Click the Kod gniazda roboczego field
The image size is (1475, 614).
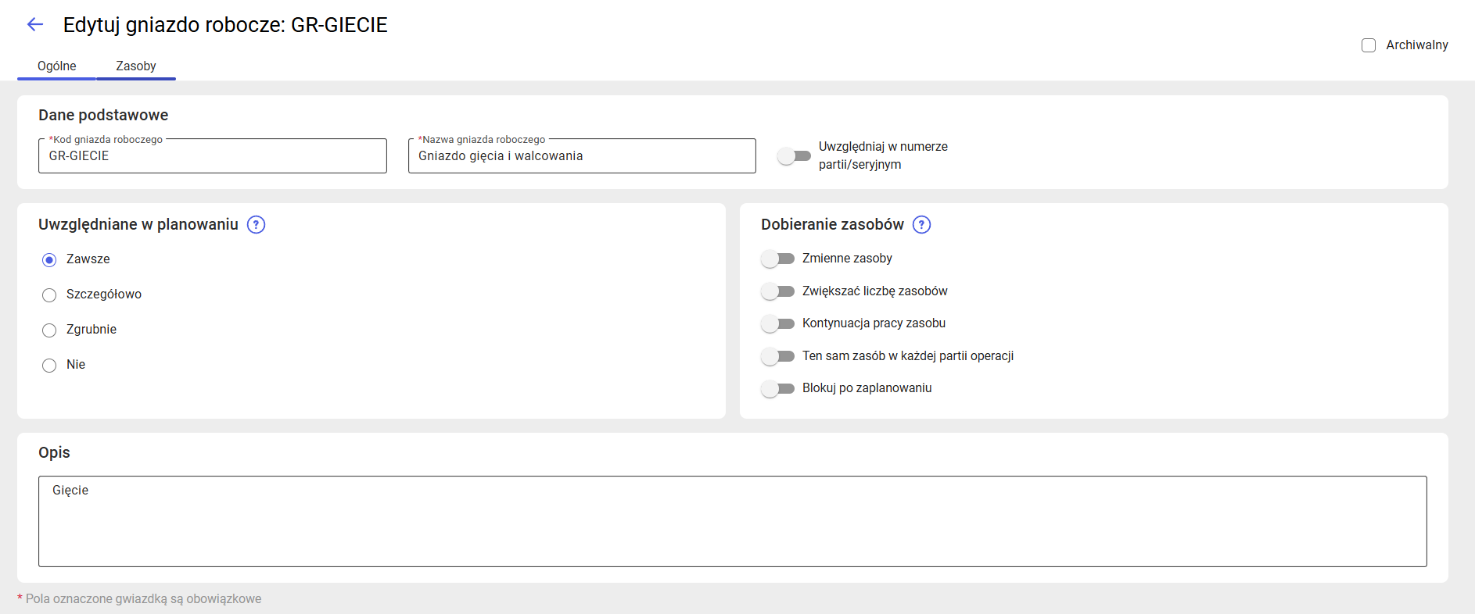click(212, 156)
